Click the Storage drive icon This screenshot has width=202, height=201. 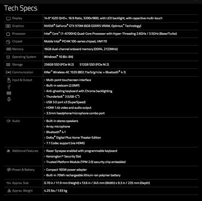8,65
